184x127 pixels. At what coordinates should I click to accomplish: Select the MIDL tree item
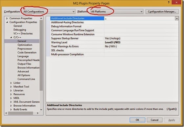[16, 98]
